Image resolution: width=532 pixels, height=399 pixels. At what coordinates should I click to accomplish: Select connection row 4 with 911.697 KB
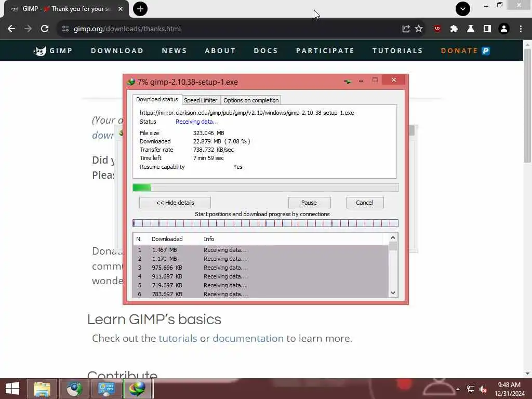pos(261,276)
